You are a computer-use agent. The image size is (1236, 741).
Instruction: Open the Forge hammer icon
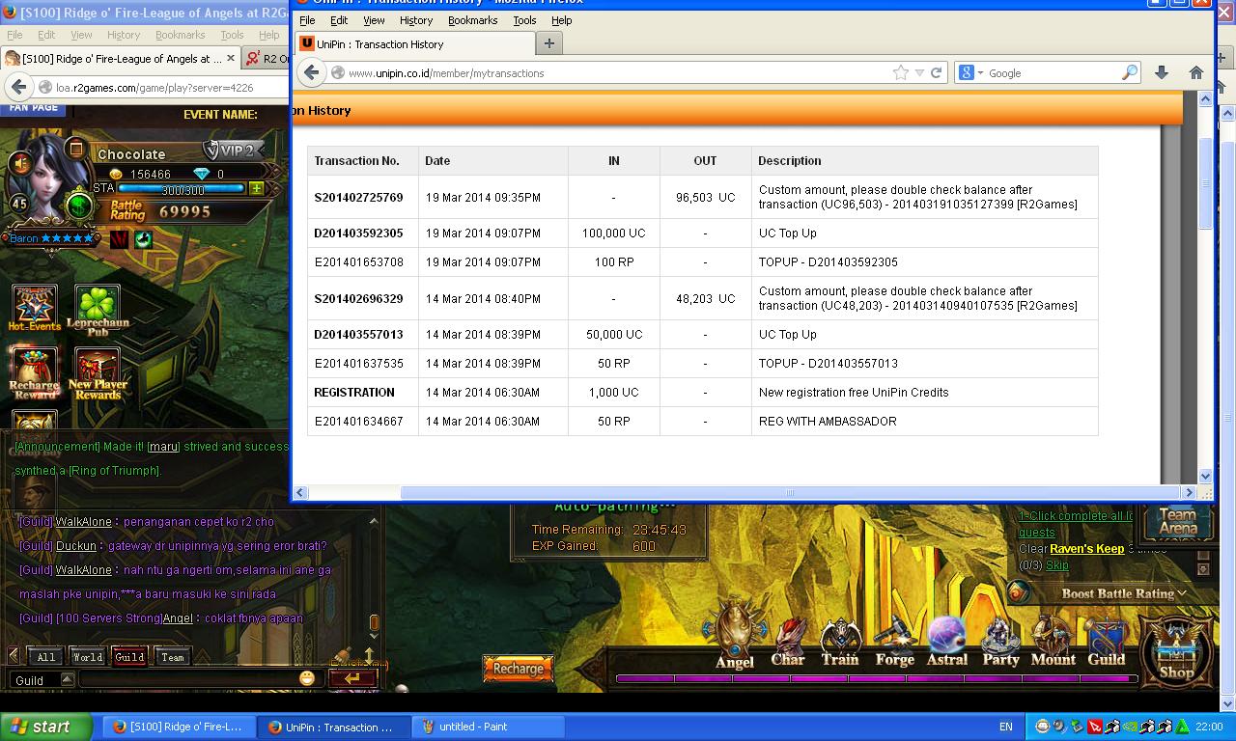point(894,637)
